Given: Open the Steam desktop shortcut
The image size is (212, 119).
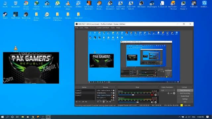Looking at the screenshot, I should tap(5, 16).
